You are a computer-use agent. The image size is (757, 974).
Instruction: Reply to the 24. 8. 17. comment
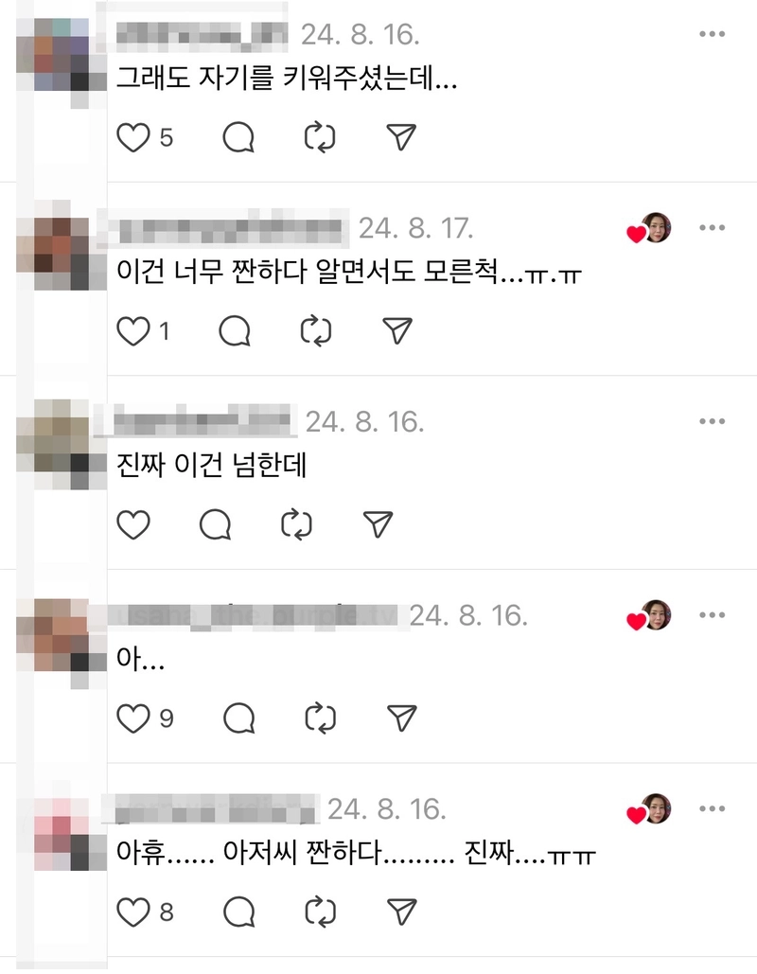click(x=235, y=331)
